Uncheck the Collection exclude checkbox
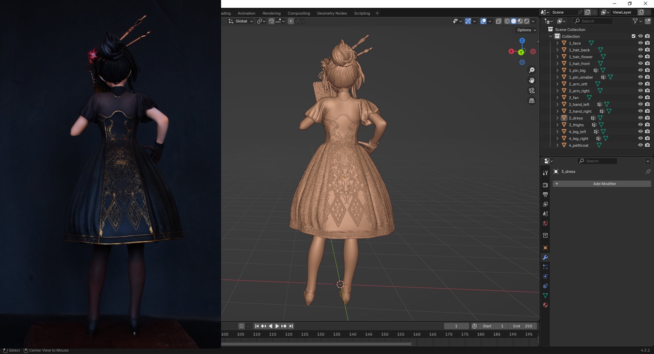Image resolution: width=654 pixels, height=354 pixels. pos(634,36)
